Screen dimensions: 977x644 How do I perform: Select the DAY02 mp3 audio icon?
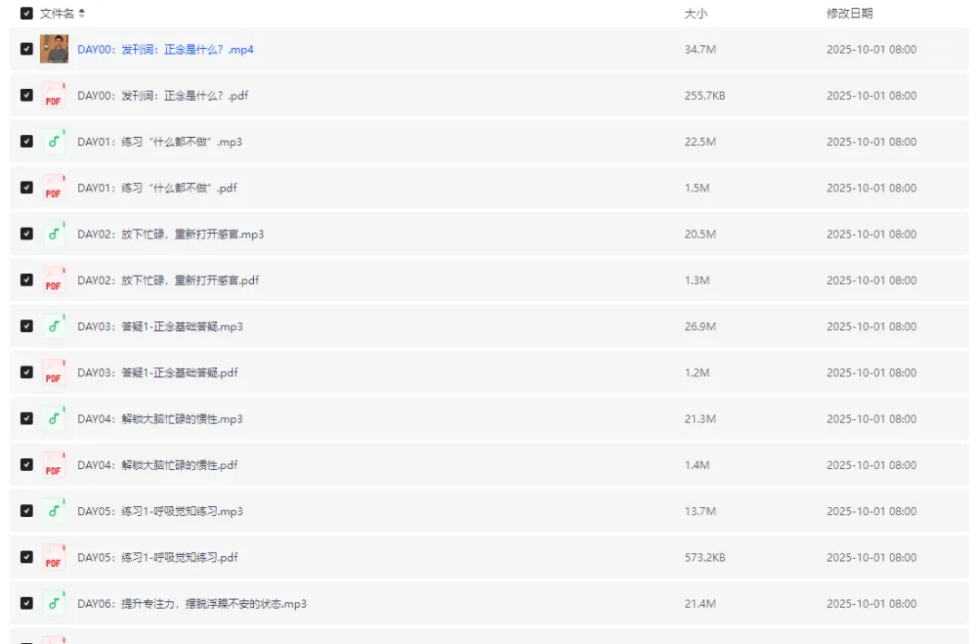(53, 234)
